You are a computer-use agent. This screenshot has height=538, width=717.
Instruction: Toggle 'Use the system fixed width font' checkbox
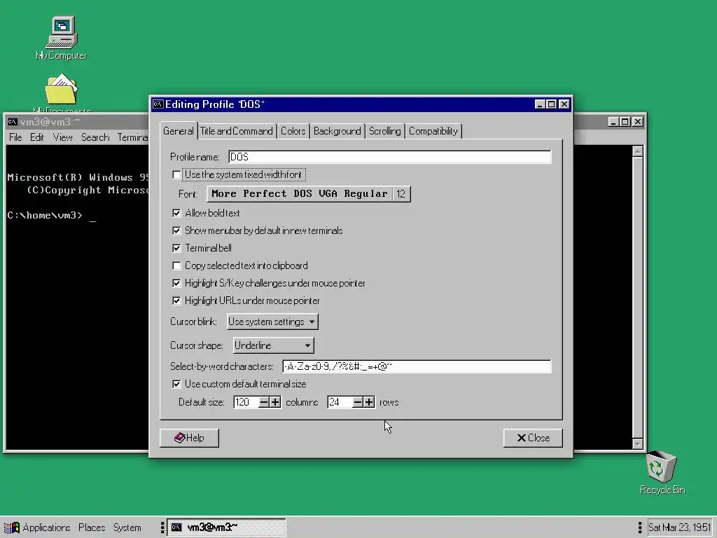(176, 174)
